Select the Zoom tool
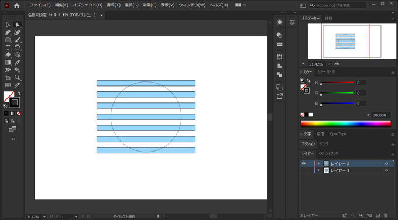This screenshot has height=220, width=398. (x=17, y=78)
